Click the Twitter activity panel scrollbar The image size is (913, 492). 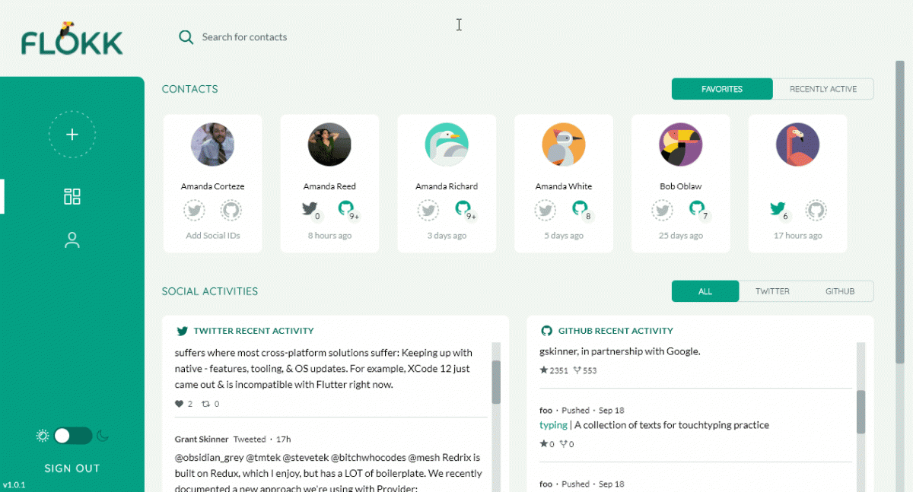point(496,382)
